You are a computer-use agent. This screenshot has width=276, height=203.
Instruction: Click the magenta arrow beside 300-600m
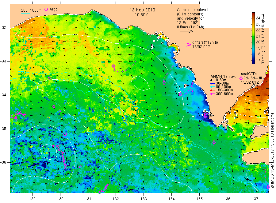[213, 94]
